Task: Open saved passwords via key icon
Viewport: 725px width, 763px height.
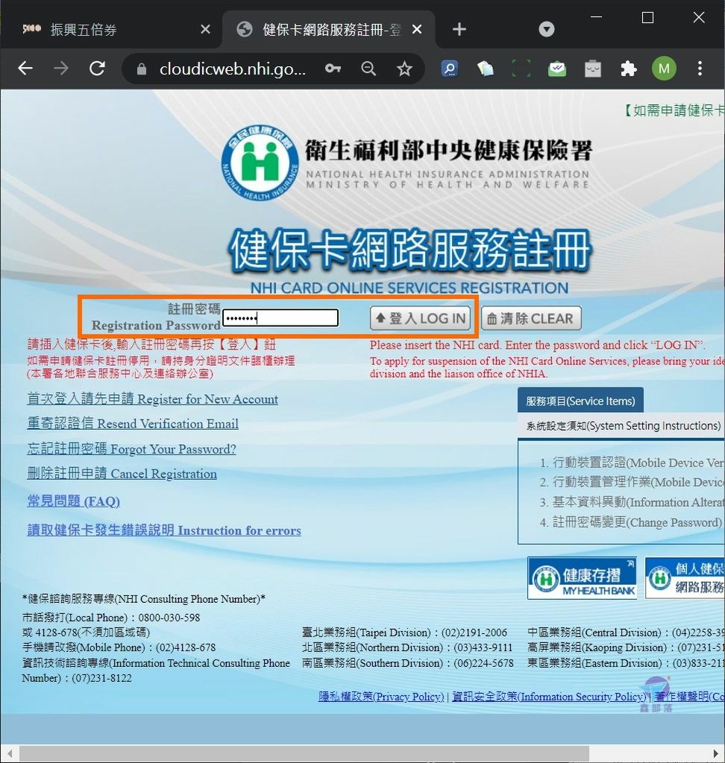Action: 333,69
